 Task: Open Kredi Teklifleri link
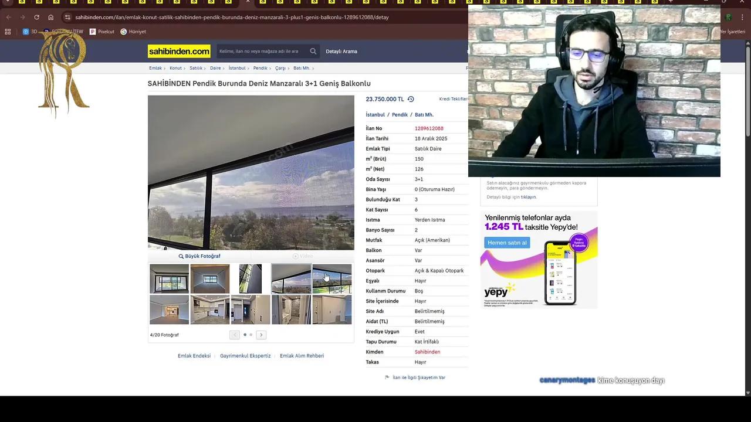(x=454, y=99)
